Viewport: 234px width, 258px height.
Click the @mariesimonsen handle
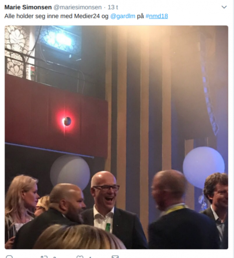(78, 7)
